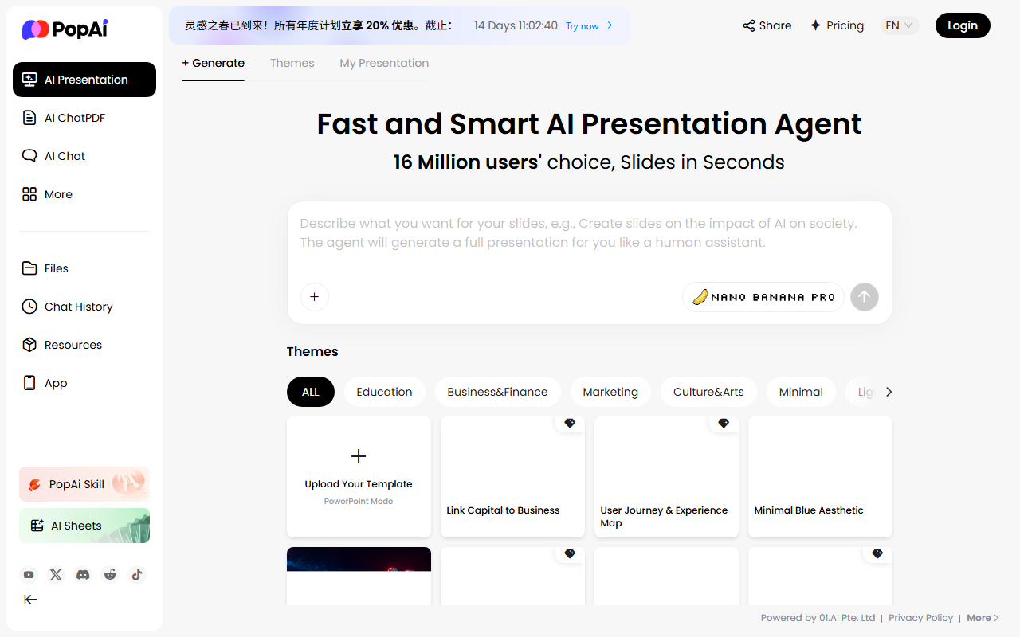
Task: Open the Discord social icon
Action: click(x=83, y=575)
